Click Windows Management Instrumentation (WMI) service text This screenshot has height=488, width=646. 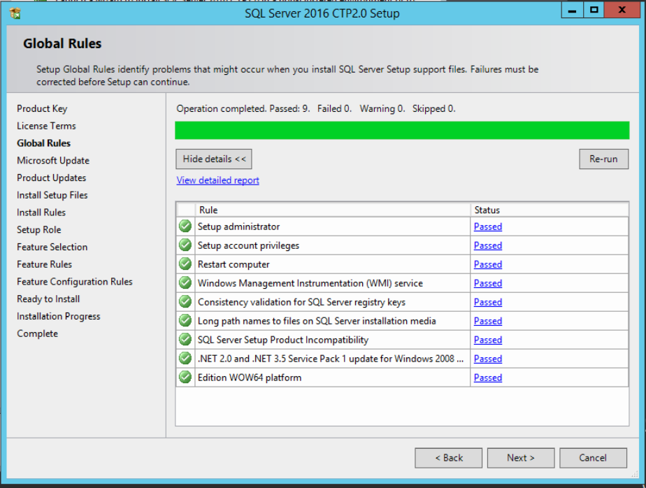(x=310, y=284)
